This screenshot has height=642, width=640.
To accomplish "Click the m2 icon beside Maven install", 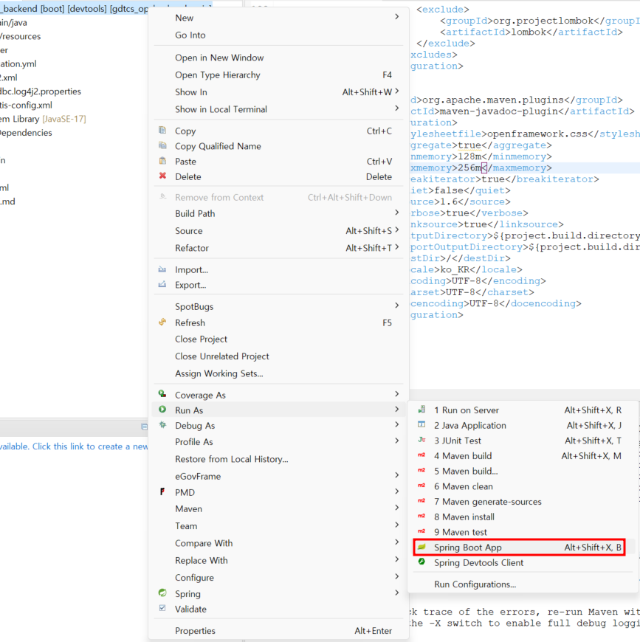I will (x=421, y=517).
